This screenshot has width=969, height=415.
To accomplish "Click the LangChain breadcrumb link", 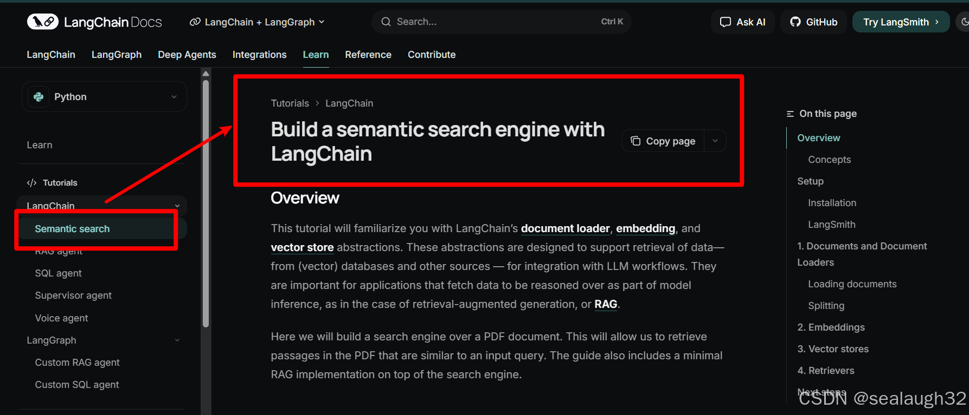I will 349,103.
